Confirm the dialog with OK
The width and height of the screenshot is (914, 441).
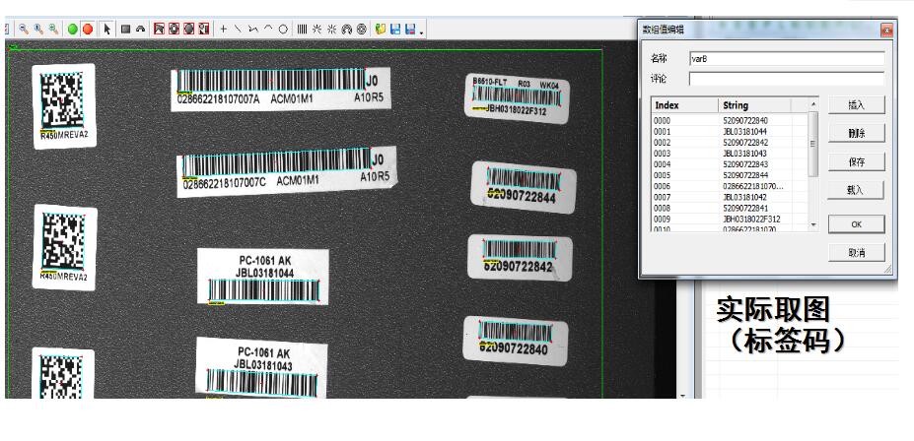(856, 224)
